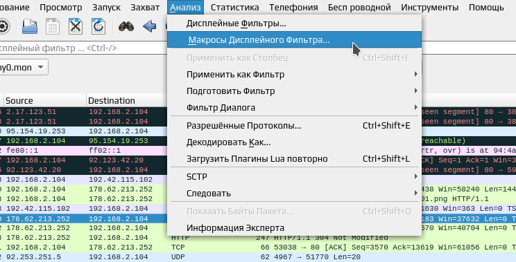Expand the Следовать submenu
The height and width of the screenshot is (262, 516).
[294, 193]
